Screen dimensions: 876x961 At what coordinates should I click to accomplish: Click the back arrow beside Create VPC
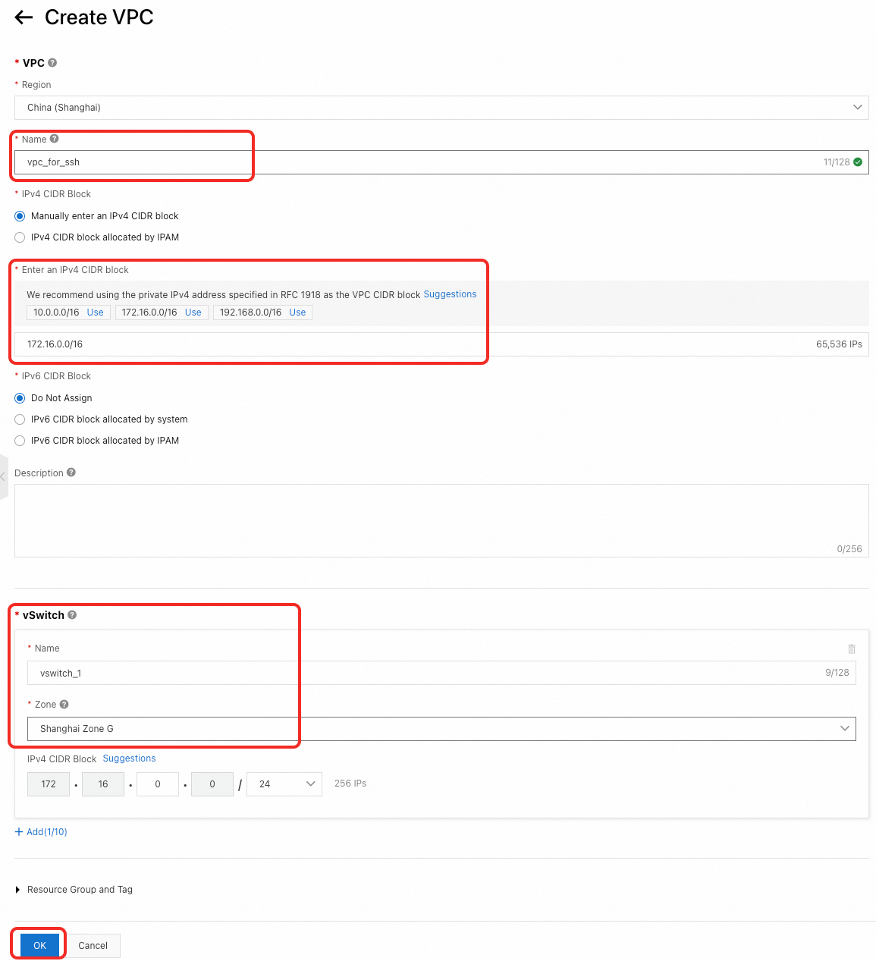[24, 17]
